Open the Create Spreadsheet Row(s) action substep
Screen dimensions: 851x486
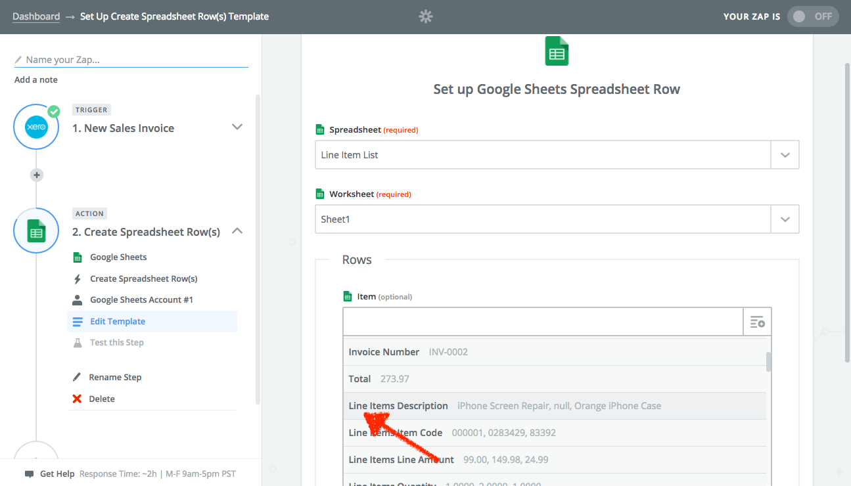coord(144,278)
